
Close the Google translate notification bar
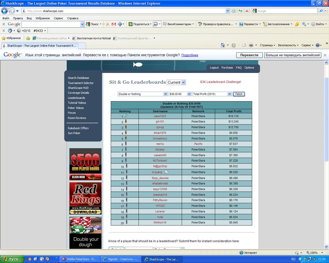(x=325, y=55)
